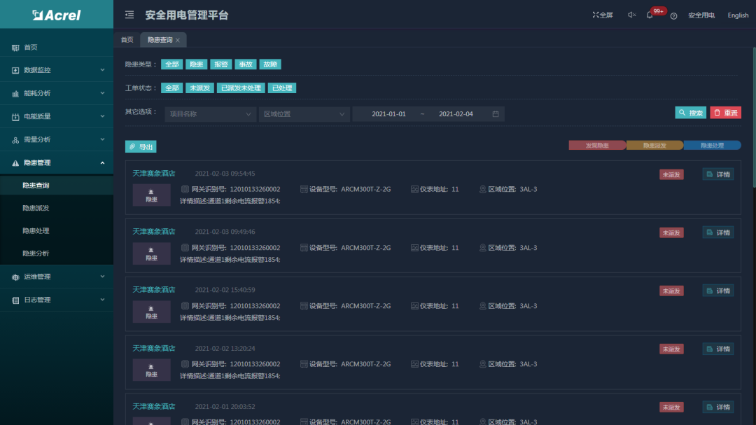The width and height of the screenshot is (756, 425).
Task: Click the calendar icon in date range
Action: 496,113
